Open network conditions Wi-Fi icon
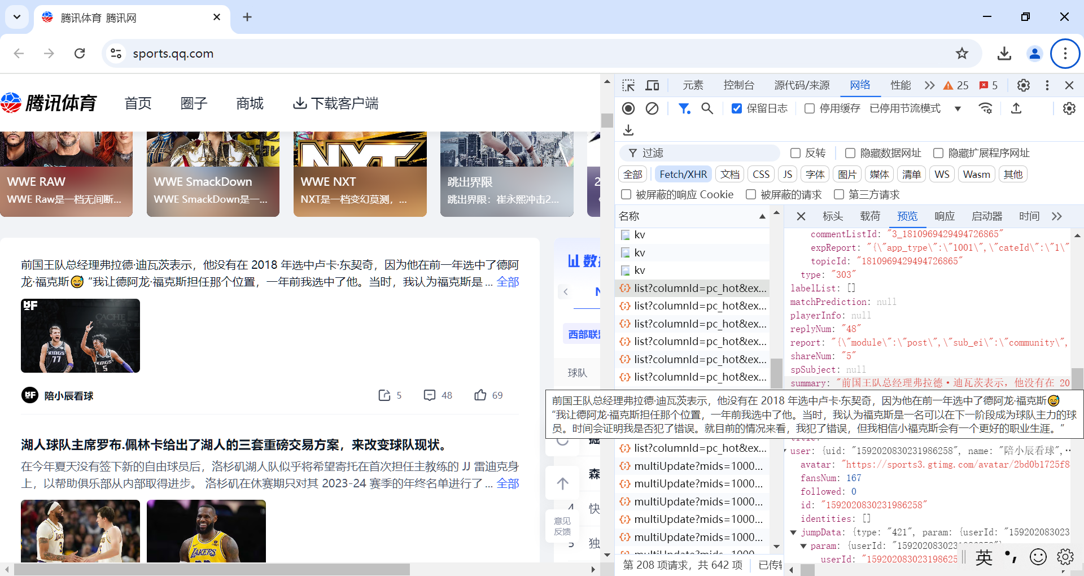 click(x=986, y=108)
